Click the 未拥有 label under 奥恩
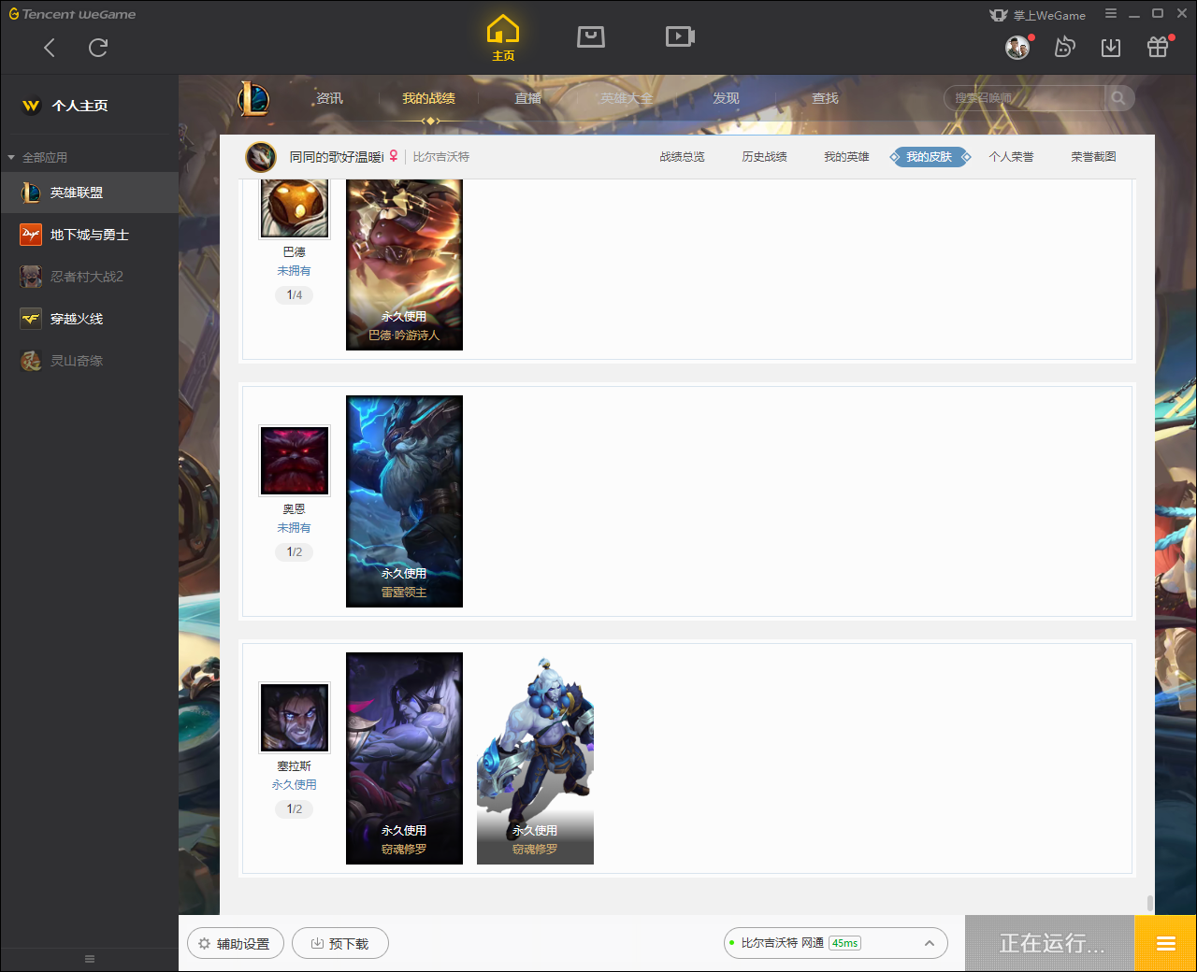The image size is (1197, 972). 294,528
